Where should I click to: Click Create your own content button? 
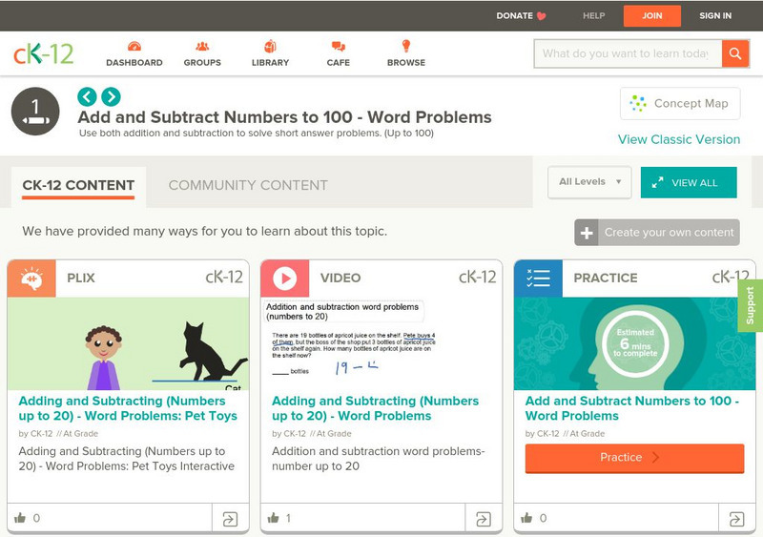tap(657, 233)
